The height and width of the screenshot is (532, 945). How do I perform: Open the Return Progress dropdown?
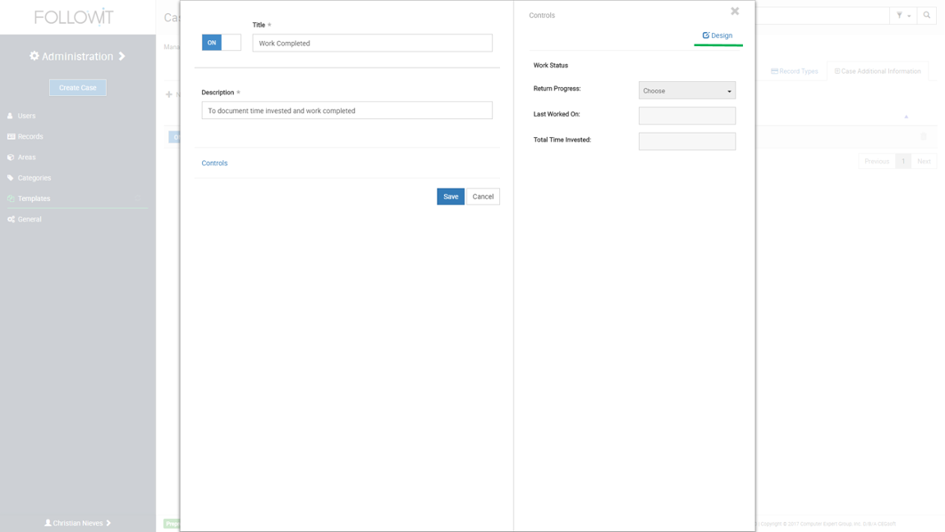pyautogui.click(x=687, y=90)
